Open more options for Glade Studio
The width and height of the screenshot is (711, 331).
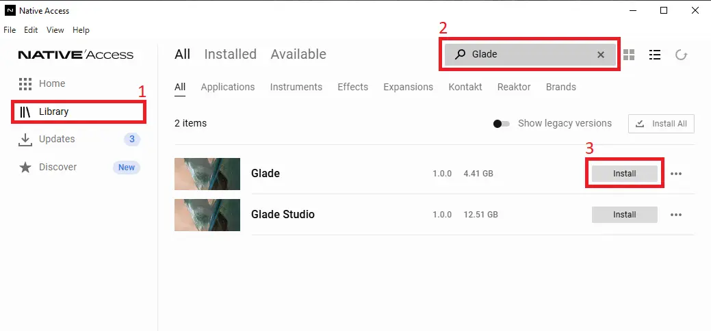676,215
